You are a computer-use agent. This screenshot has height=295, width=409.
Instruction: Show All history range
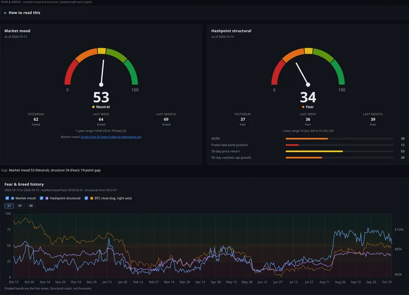31,206
